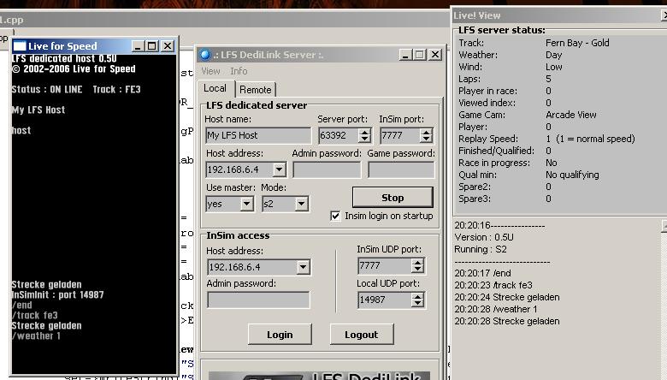Open the Host address dropdown in InSim access
The width and height of the screenshot is (667, 380).
(303, 267)
